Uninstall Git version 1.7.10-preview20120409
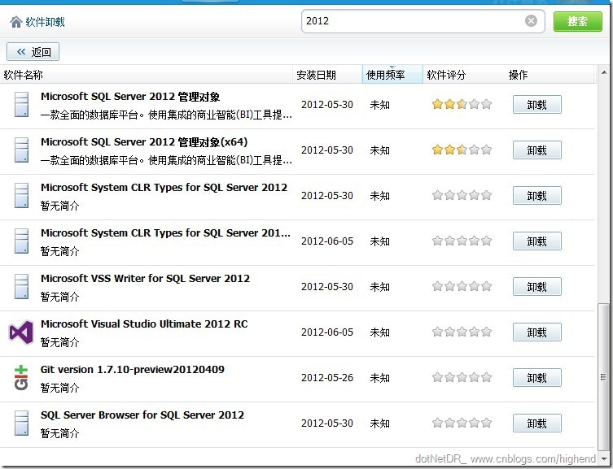Viewport: 613px width, 469px height. [x=536, y=378]
